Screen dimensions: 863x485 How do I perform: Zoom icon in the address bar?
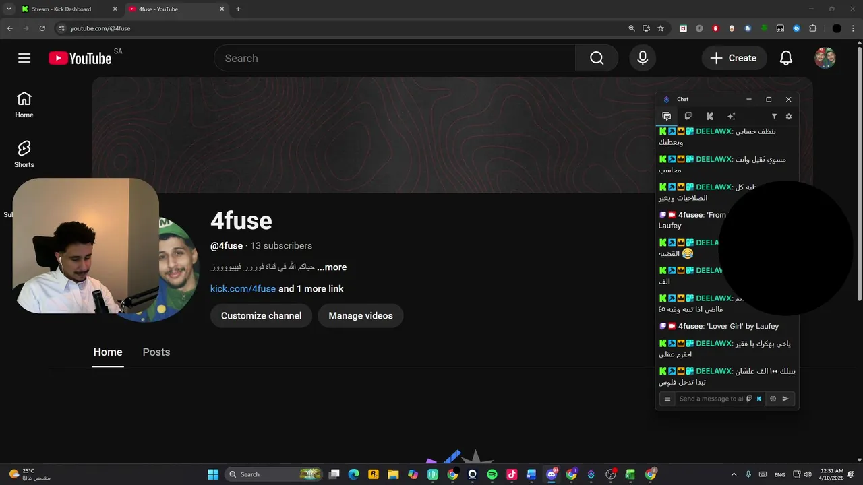632,28
